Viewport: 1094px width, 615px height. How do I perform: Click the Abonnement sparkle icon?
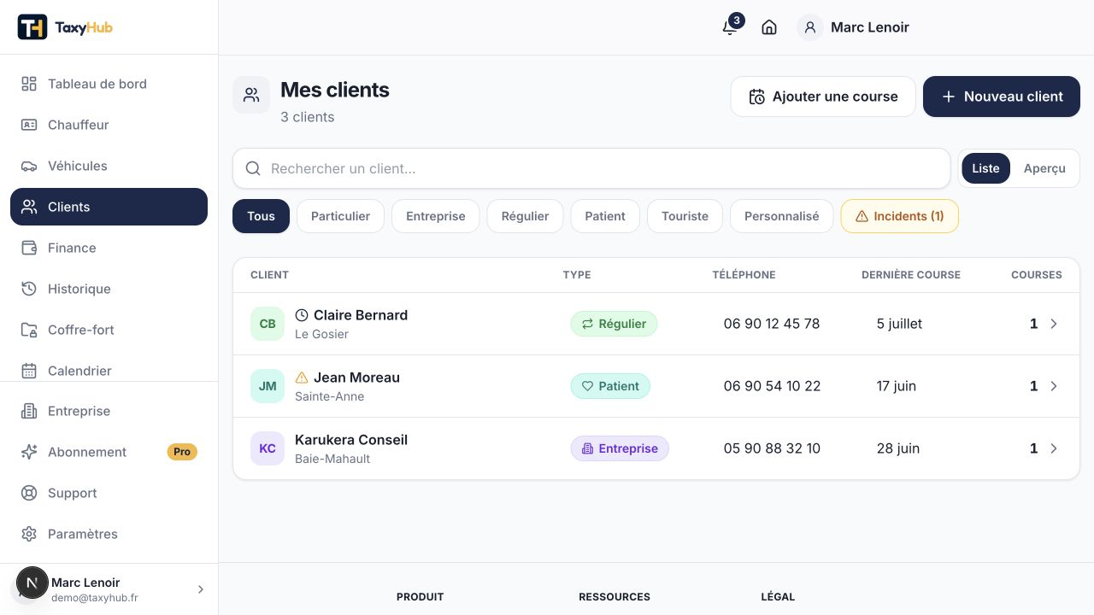(29, 452)
